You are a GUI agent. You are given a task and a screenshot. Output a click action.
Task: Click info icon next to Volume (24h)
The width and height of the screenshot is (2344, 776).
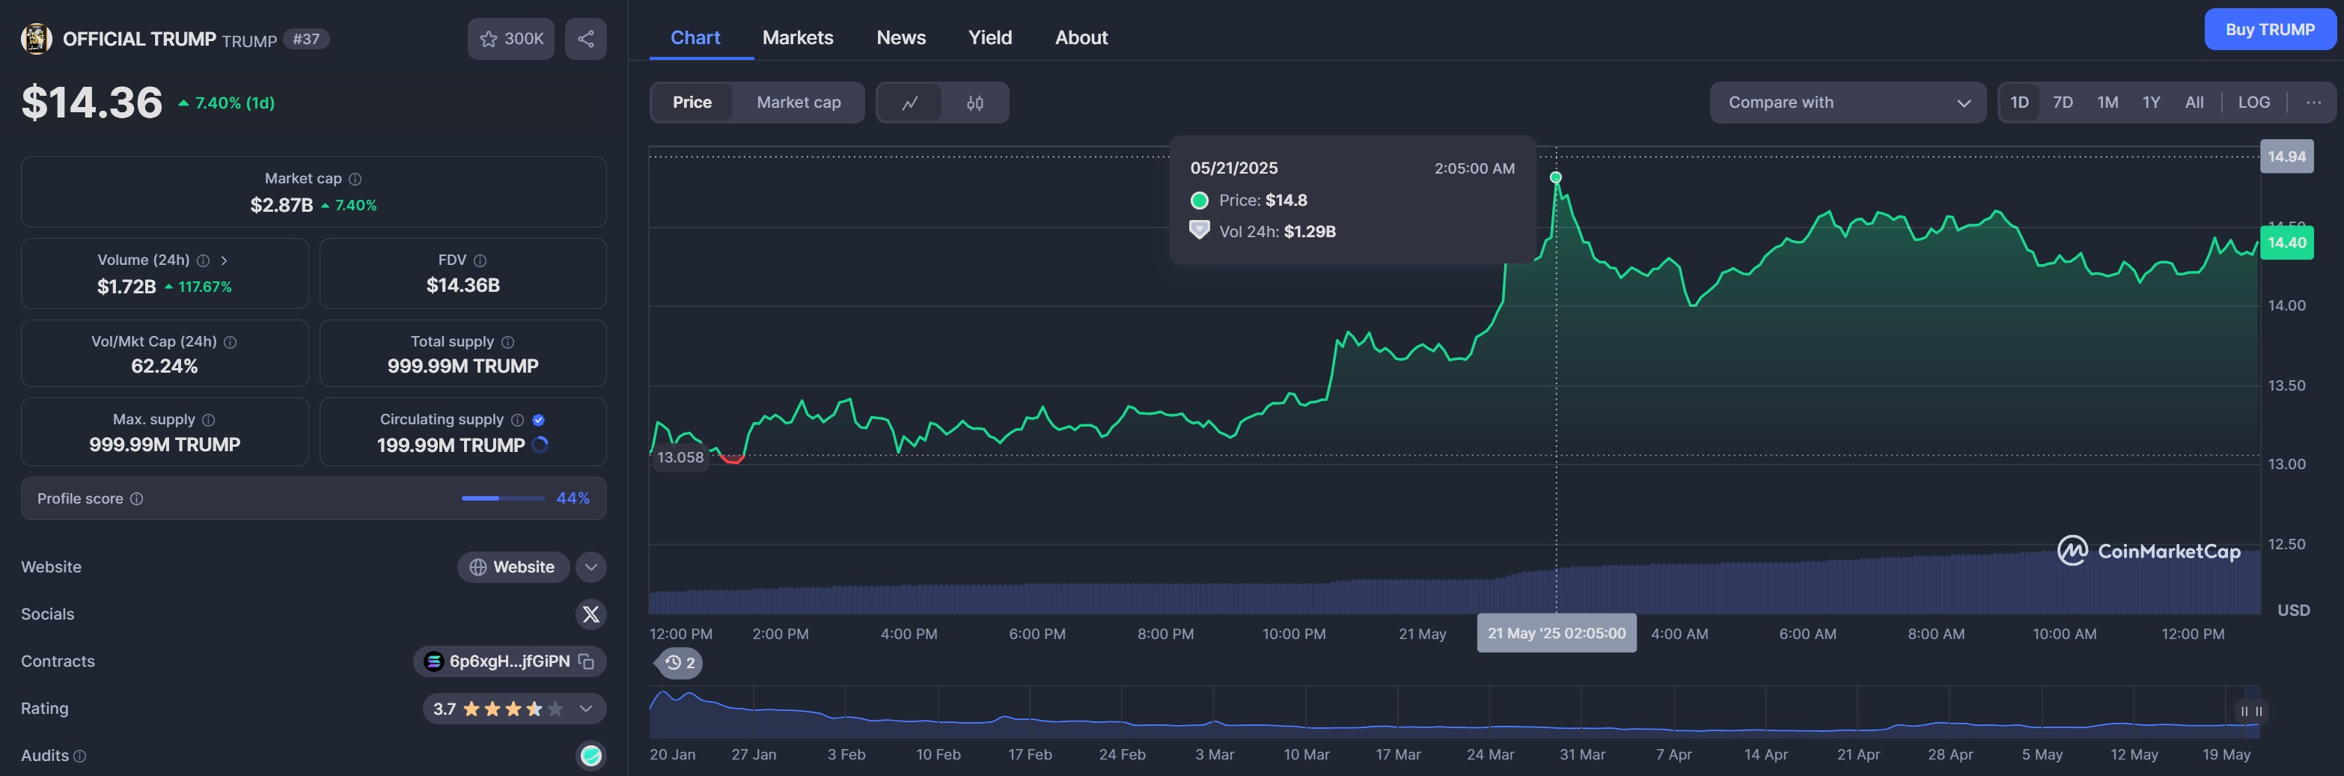tap(203, 261)
